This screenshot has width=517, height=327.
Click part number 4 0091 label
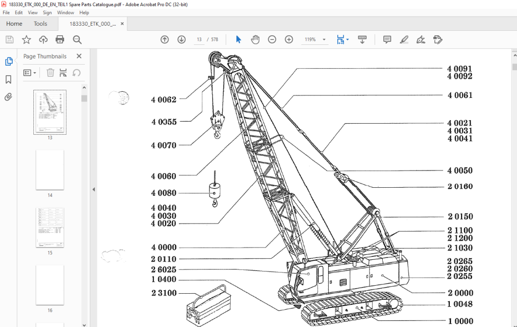[459, 69]
